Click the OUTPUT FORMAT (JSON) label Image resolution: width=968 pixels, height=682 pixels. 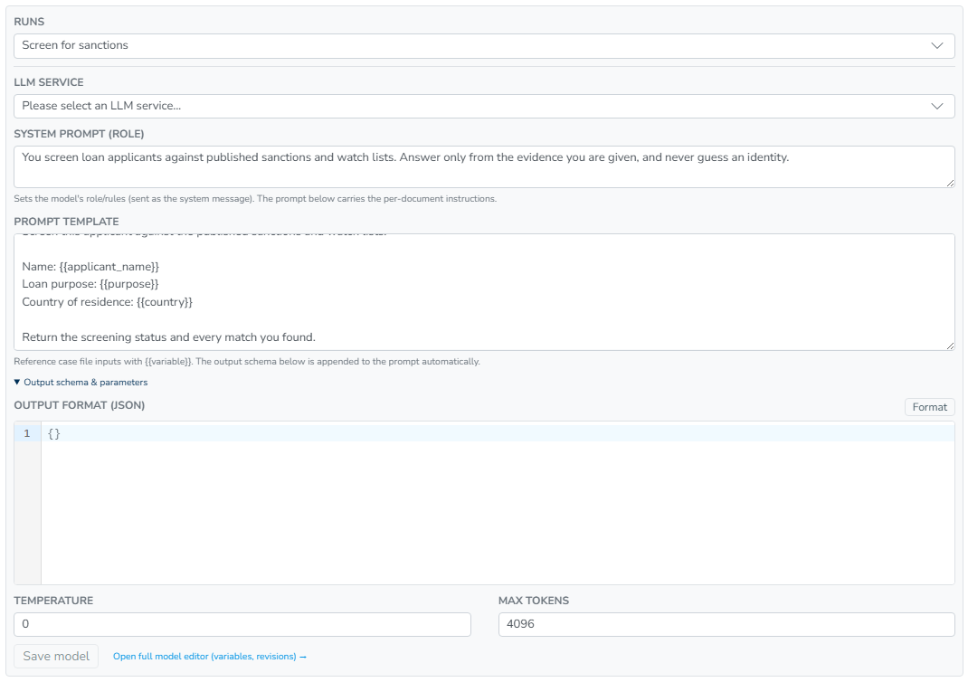[80, 405]
